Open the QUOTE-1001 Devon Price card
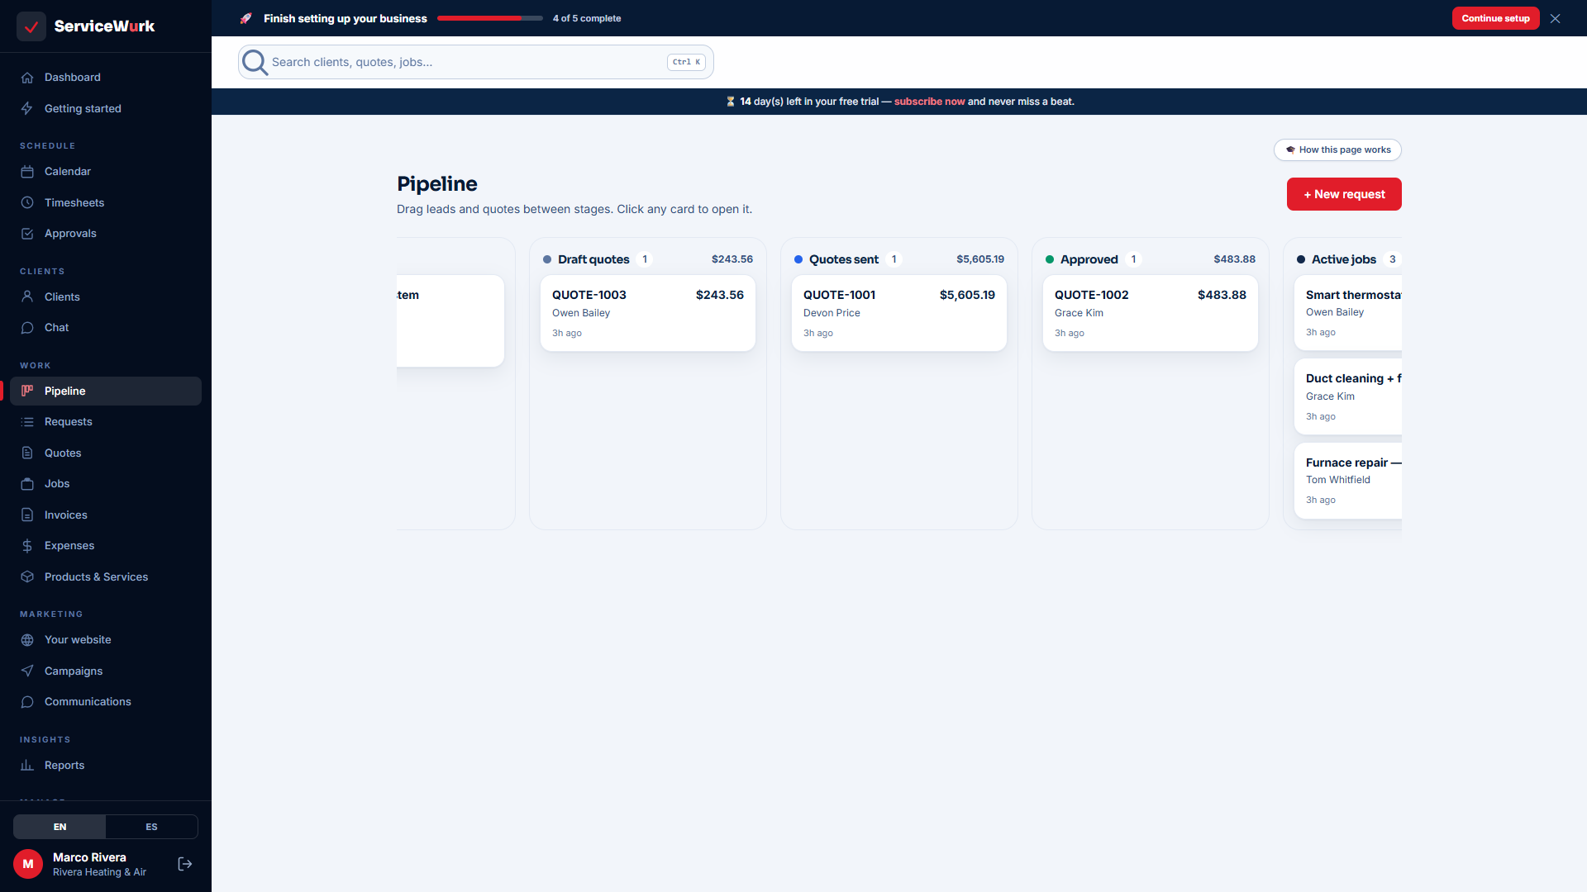Viewport: 1587px width, 892px height. [x=899, y=313]
